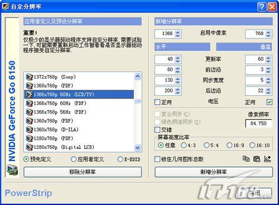Choose the 应用者定义 radio option

tap(74, 159)
